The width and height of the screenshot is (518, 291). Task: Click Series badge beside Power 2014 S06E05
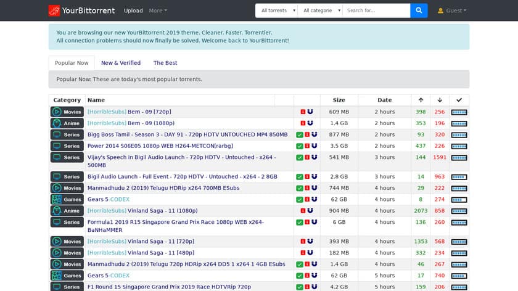click(x=67, y=146)
